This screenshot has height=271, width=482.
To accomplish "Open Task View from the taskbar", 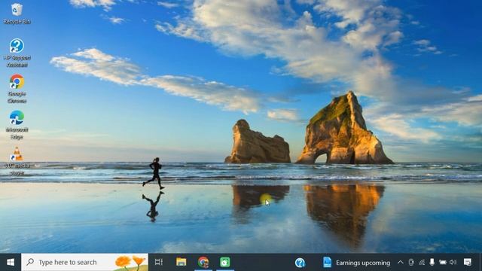I will point(159,262).
